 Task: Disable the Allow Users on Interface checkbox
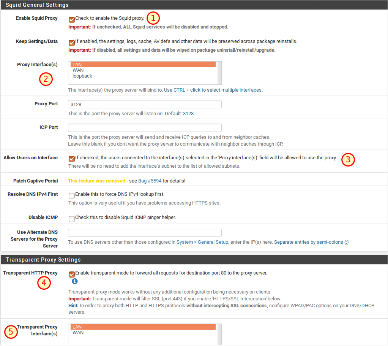[72, 159]
